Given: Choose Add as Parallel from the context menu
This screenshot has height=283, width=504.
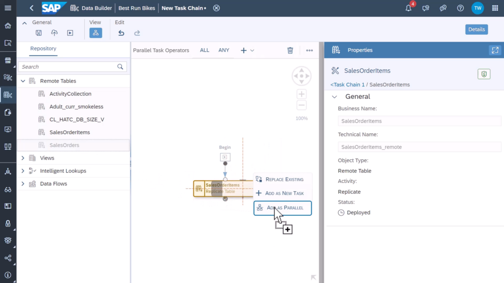Looking at the screenshot, I should click(x=283, y=208).
